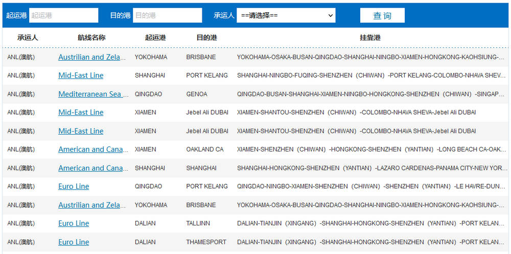Click DALIAN-TIANJIN ports list in TALLINN row
511x254 pixels.
[371, 223]
